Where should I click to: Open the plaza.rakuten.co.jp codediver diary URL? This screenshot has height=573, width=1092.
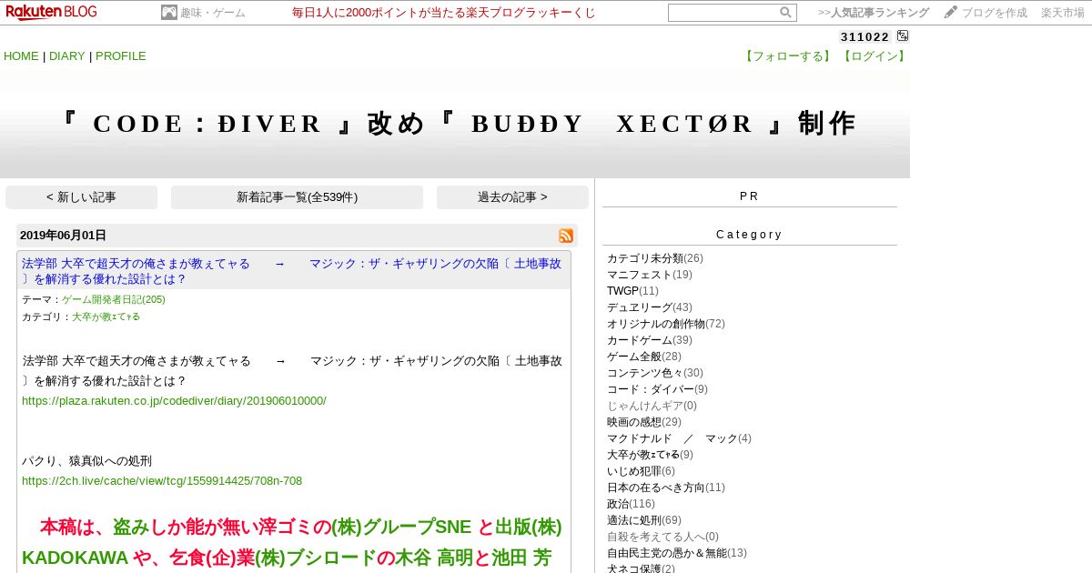pos(174,401)
